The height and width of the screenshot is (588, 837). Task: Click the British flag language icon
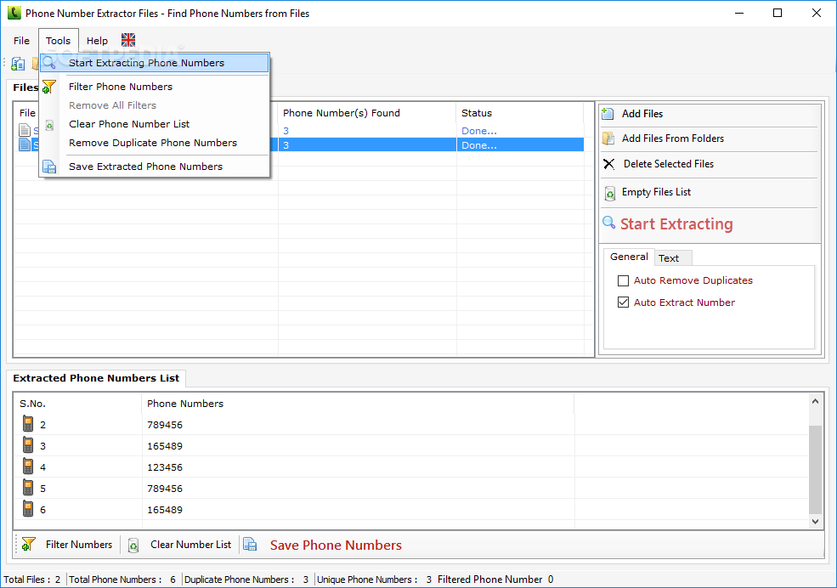[127, 39]
